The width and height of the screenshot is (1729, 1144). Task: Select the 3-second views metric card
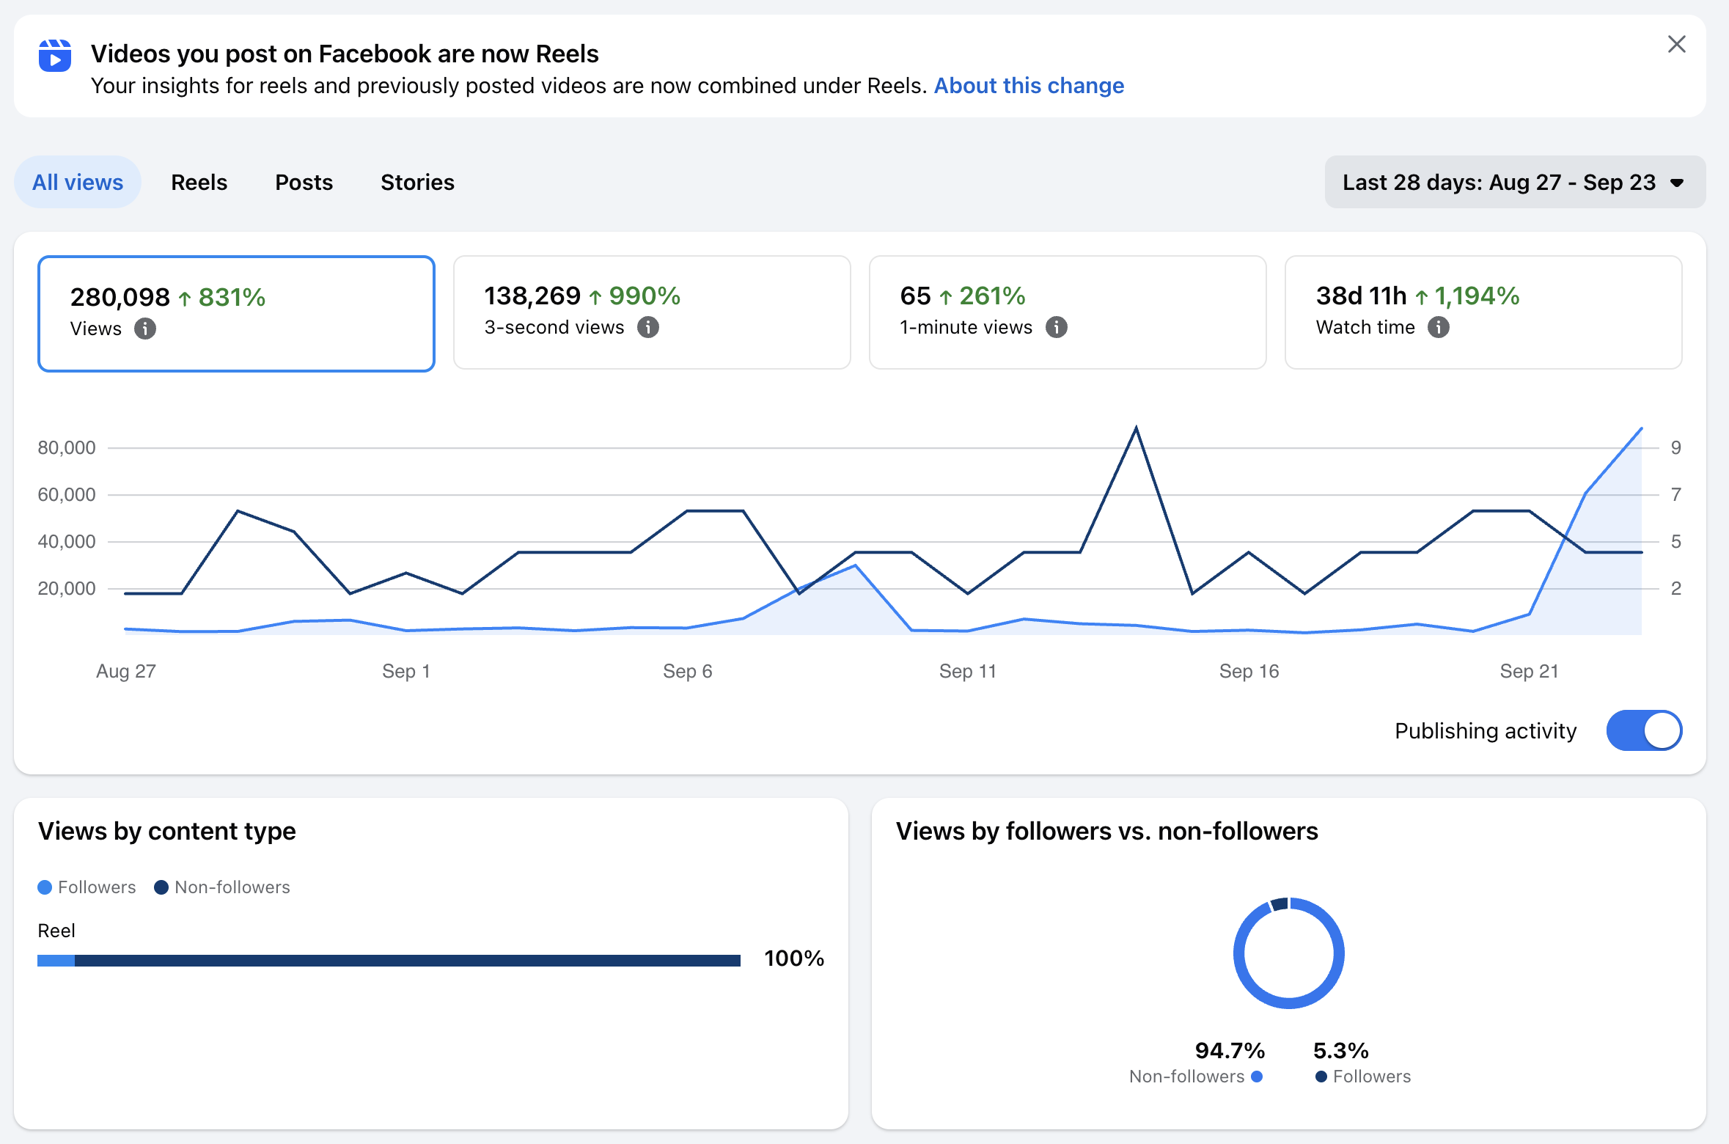coord(652,312)
